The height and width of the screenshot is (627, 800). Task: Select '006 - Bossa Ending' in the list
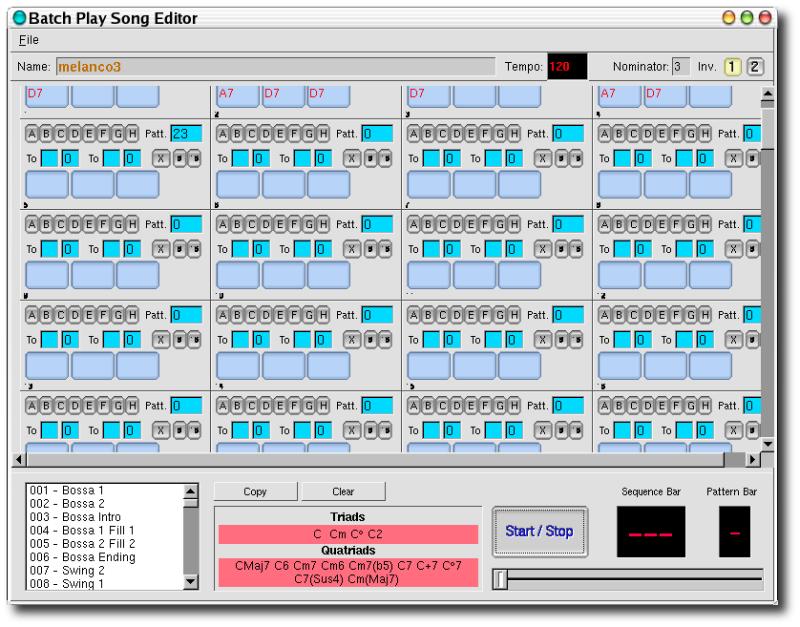(104, 557)
